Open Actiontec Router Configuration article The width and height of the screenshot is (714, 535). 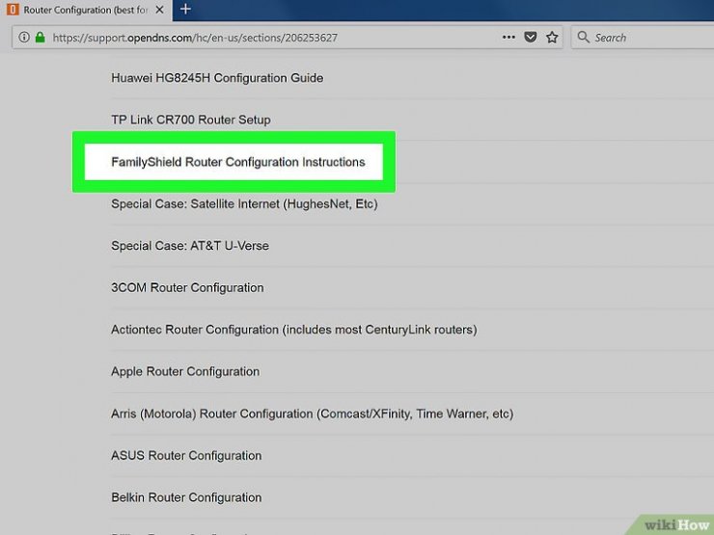coord(294,330)
